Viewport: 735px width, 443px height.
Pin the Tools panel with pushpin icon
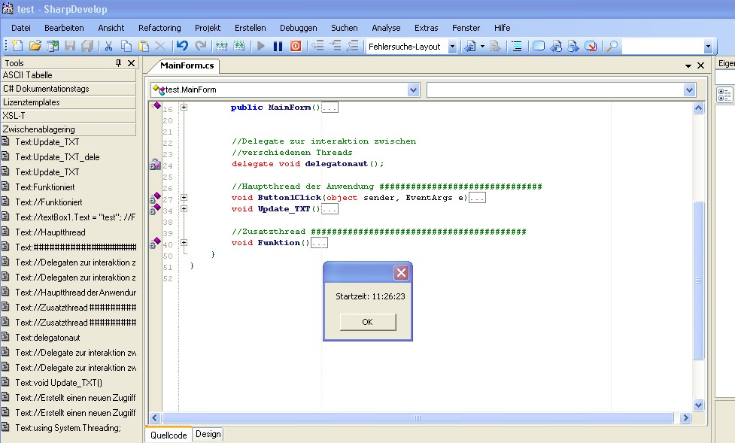[x=118, y=64]
